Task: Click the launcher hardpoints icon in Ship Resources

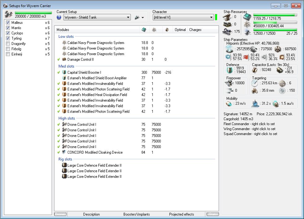Action: click(227, 24)
